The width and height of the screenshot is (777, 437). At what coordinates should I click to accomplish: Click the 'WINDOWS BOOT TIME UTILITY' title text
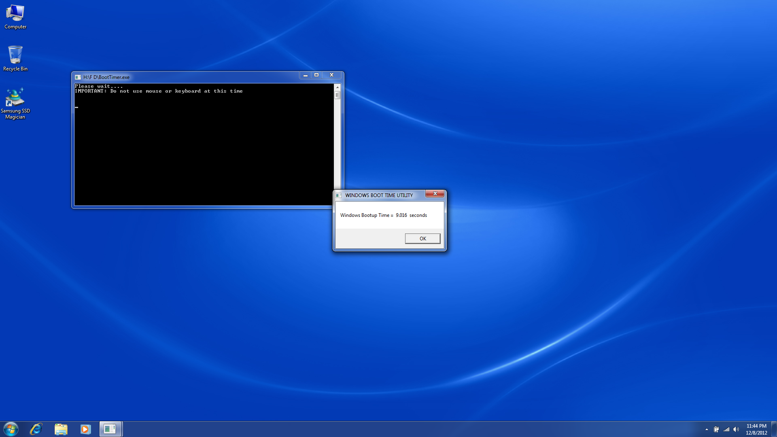coord(379,195)
